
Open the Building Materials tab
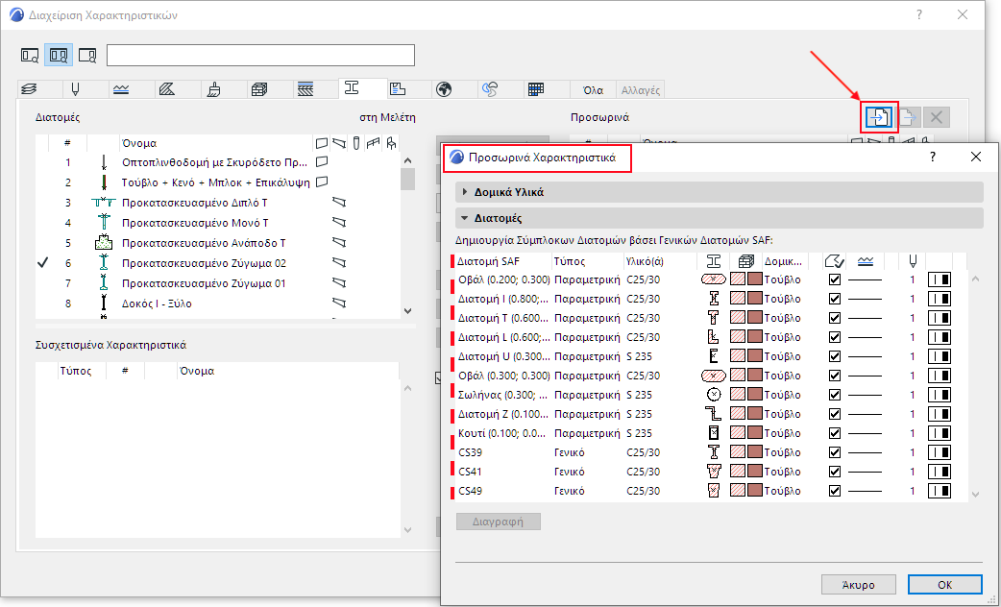[x=259, y=89]
